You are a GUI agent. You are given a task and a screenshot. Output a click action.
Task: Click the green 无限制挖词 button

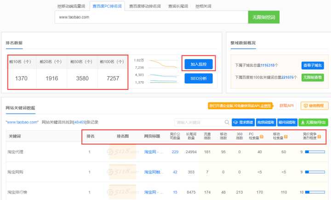tap(264, 17)
